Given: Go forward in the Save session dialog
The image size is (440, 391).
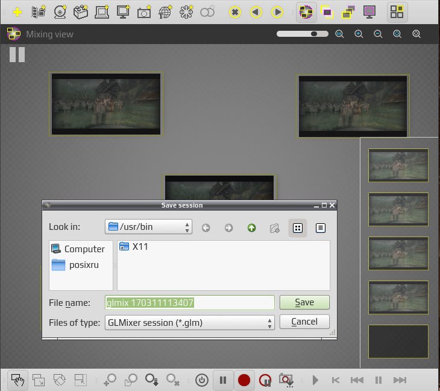Looking at the screenshot, I should click(x=228, y=227).
